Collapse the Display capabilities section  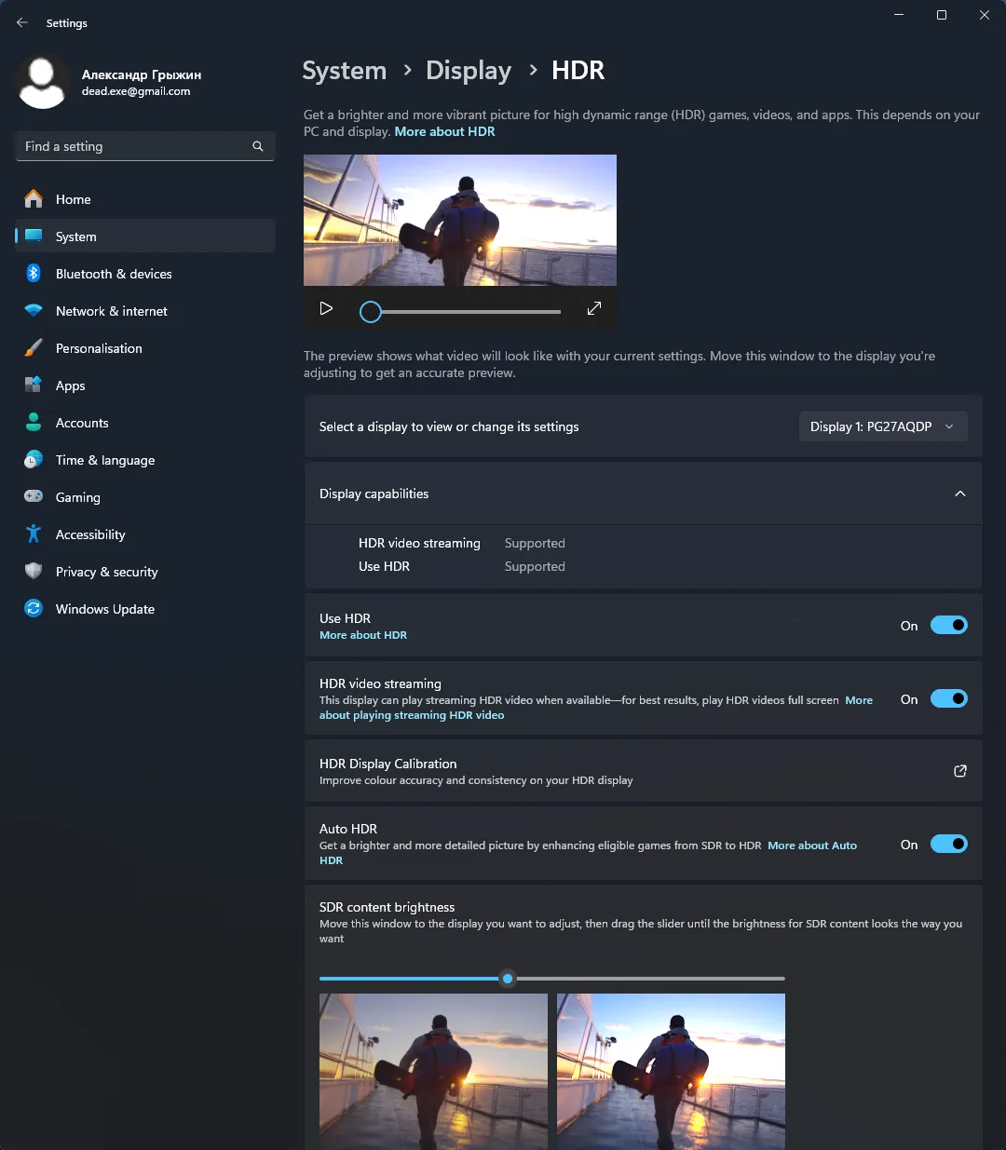pyautogui.click(x=959, y=494)
